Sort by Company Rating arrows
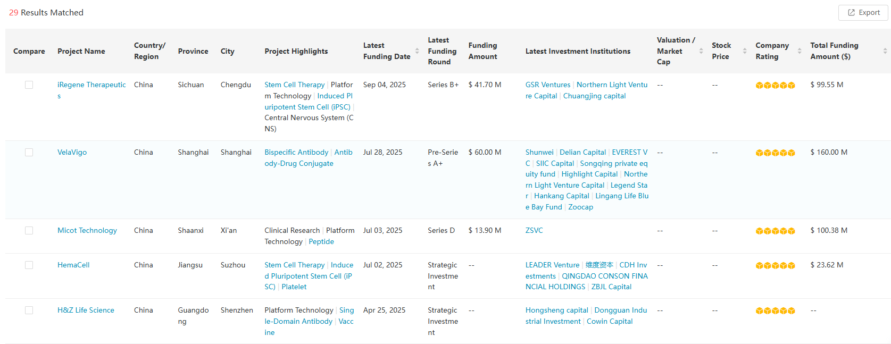Image resolution: width=891 pixels, height=344 pixels. (800, 51)
